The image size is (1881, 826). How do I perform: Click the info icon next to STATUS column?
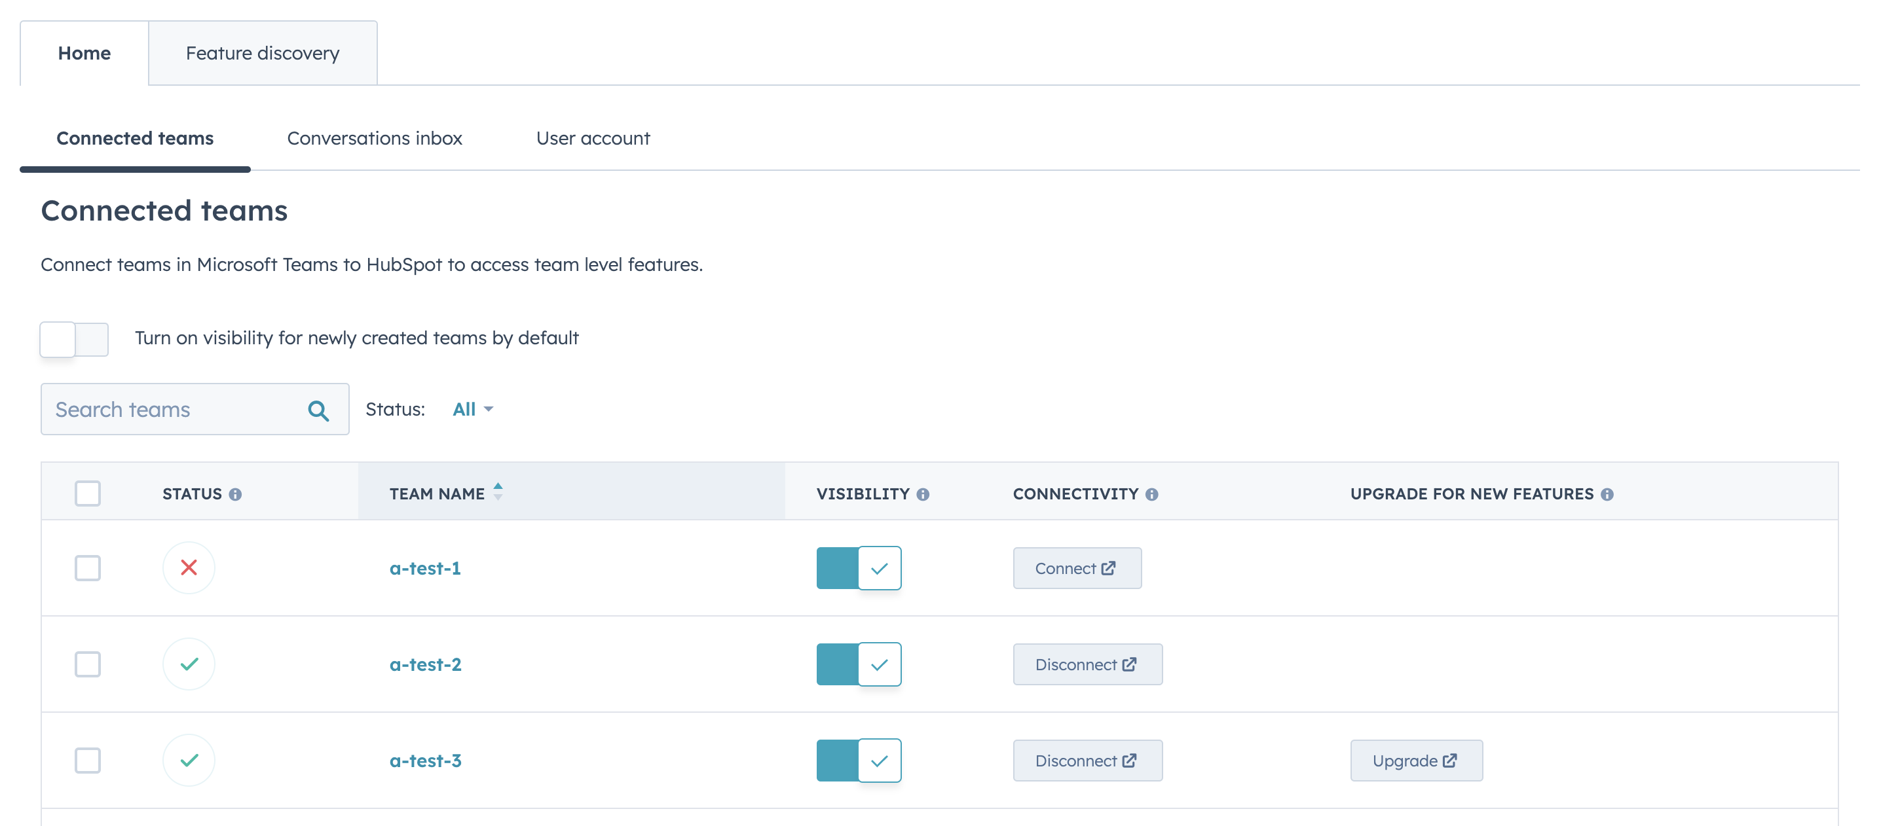(x=238, y=493)
